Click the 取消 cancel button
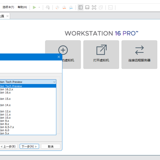The width and height of the screenshot is (160, 160). tap(51, 146)
